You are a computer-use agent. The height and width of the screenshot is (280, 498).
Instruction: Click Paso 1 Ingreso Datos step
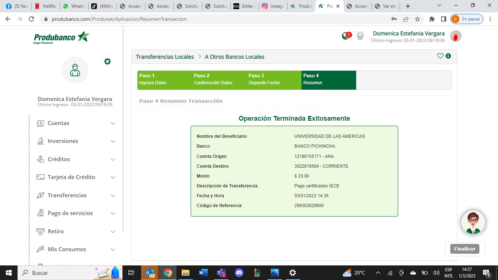tap(164, 79)
